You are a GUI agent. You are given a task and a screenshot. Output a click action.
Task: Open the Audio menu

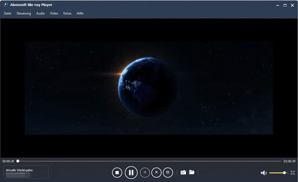(x=41, y=13)
